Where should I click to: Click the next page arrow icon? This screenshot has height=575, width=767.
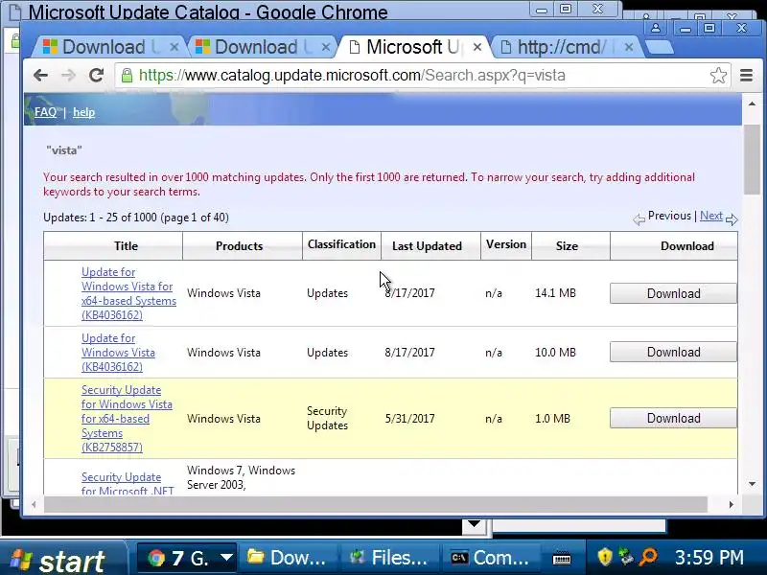(732, 219)
